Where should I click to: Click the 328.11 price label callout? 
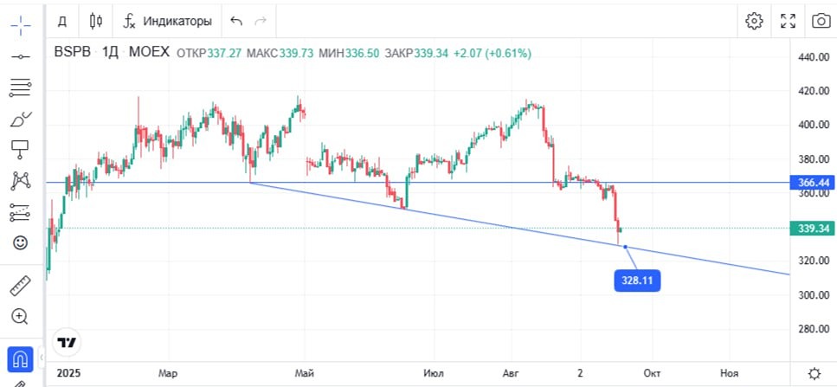point(637,280)
